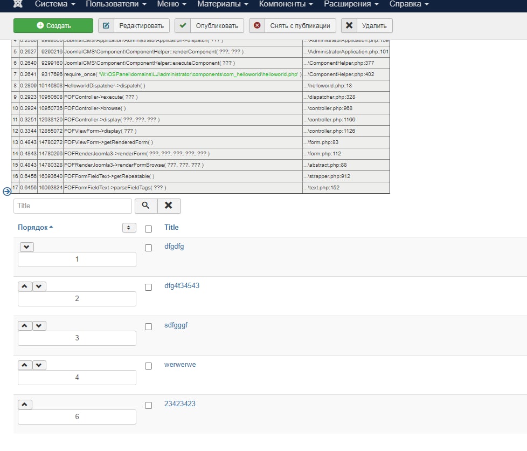Click the green Создать button

[x=53, y=25]
